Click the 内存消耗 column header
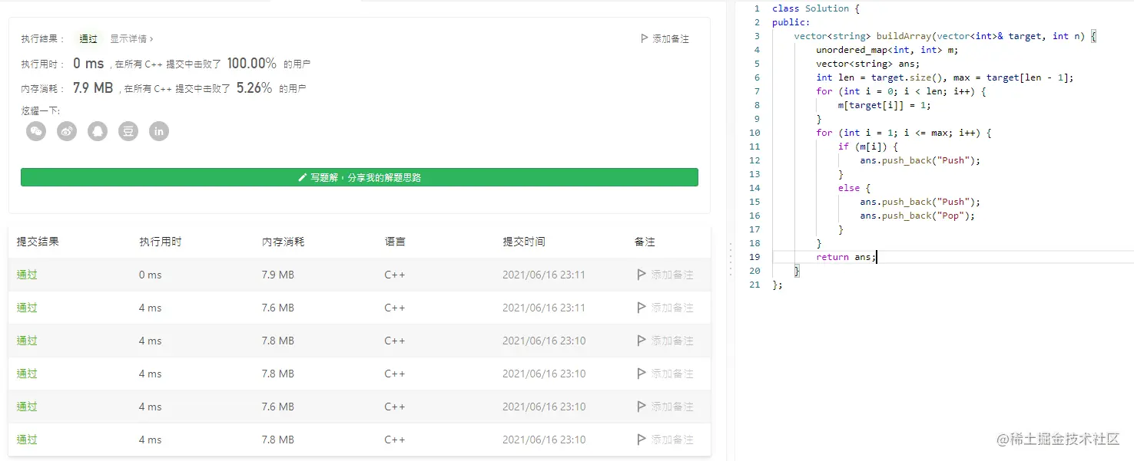This screenshot has width=1134, height=461. click(283, 242)
